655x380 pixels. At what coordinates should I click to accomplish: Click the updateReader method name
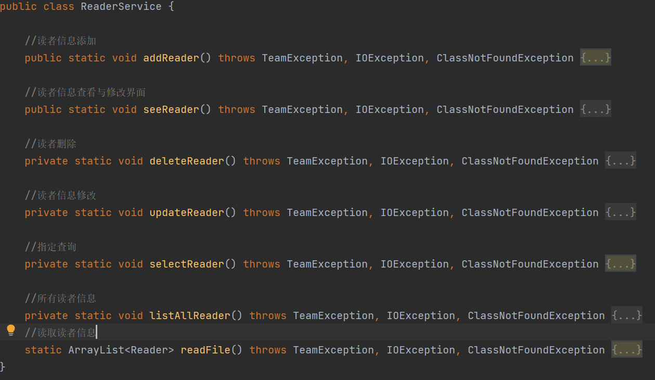[x=187, y=212]
